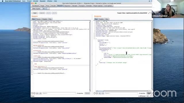Screen dimensions: 184x103
Task: Click the response pane vertical scrollbar
Action: 152,56
